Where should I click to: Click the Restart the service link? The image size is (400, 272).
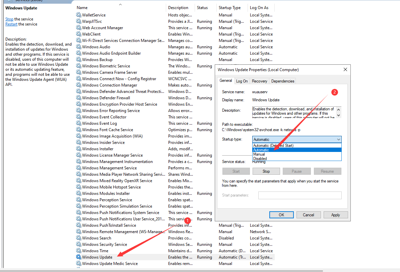[11, 24]
